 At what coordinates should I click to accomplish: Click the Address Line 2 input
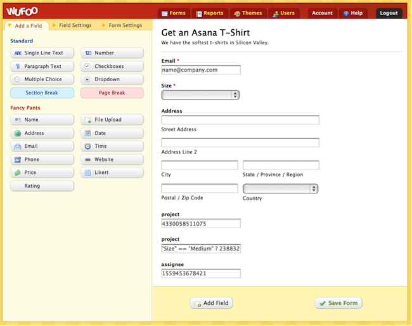click(x=240, y=143)
